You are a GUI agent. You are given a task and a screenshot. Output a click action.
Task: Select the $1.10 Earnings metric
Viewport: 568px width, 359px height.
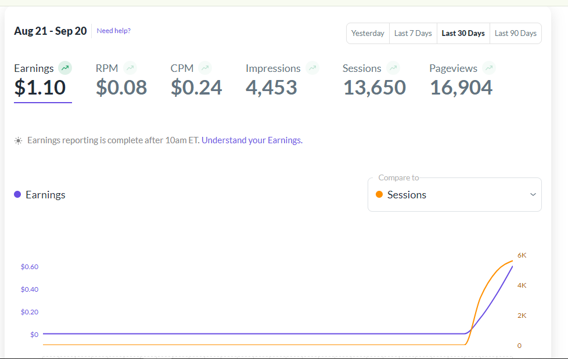(40, 88)
